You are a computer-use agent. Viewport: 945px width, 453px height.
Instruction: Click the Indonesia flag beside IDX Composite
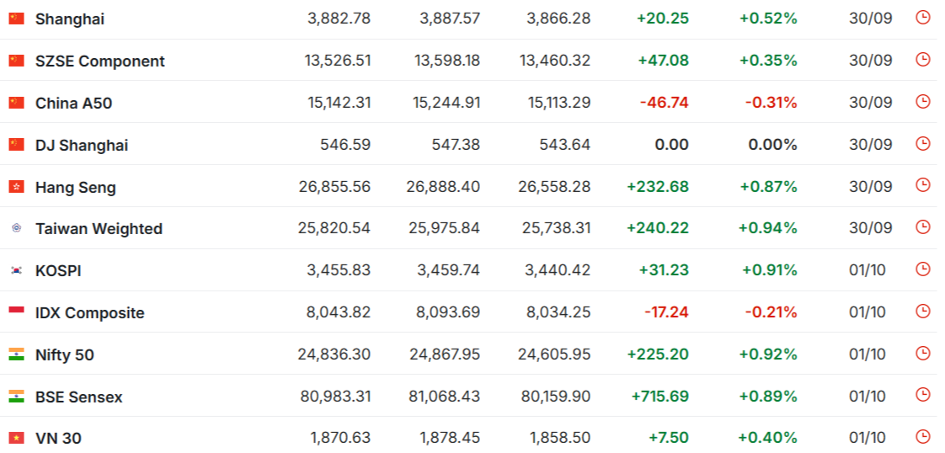point(17,312)
